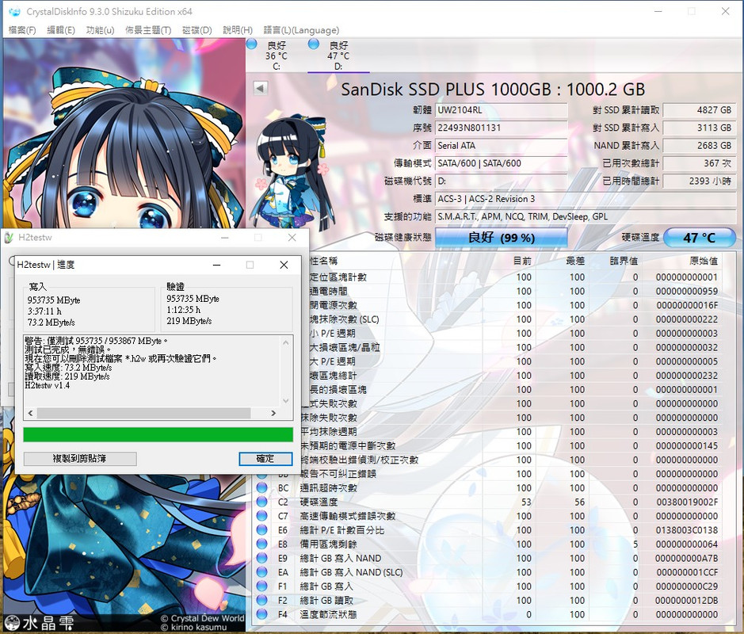Image resolution: width=744 pixels, height=634 pixels.
Task: Click the supported features field S.M.A.R.T., APM, NCQ
Action: tap(586, 217)
